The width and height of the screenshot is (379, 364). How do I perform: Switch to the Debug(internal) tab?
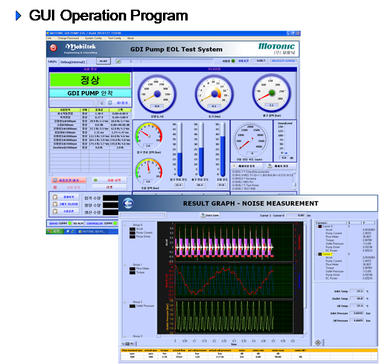pyautogui.click(x=73, y=62)
